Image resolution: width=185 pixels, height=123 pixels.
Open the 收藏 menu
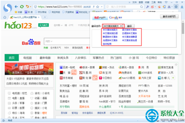pyautogui.click(x=147, y=2)
